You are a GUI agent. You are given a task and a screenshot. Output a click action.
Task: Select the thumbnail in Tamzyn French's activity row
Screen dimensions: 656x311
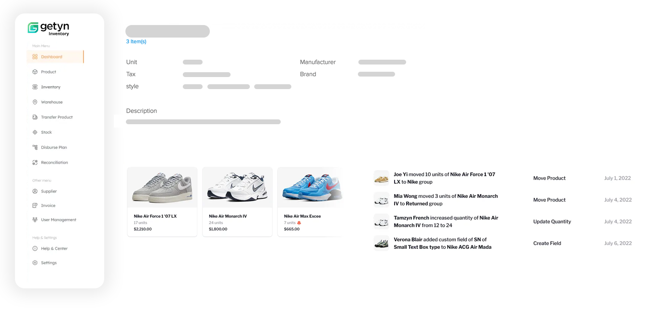[x=382, y=221]
